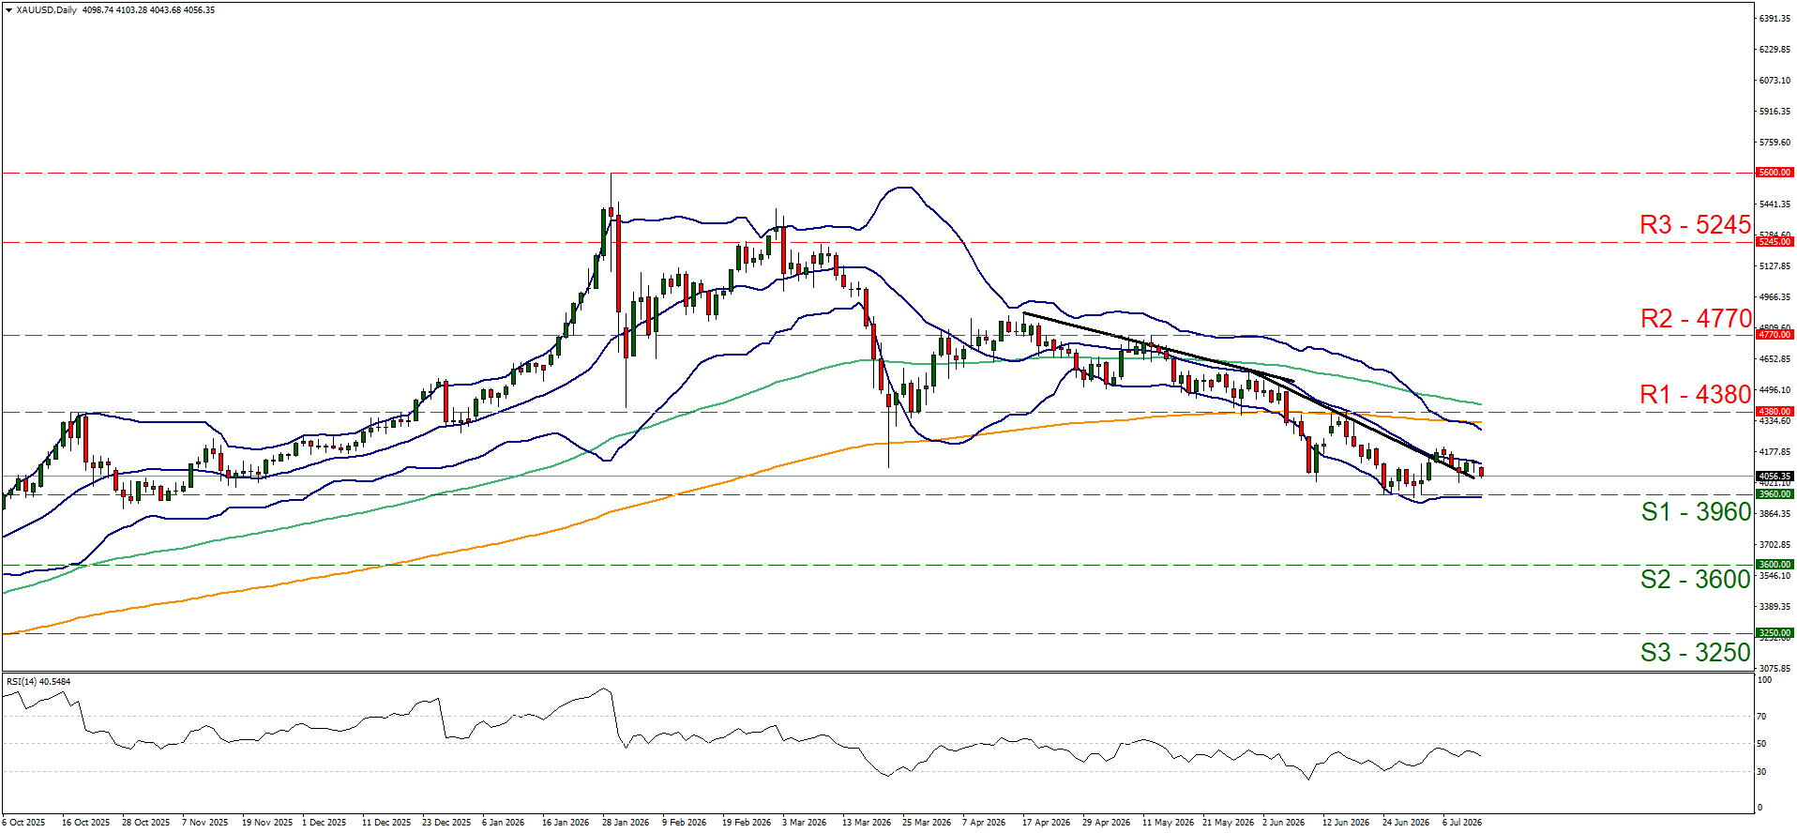Click the current price 4056.35 tag
The image size is (1797, 833).
click(x=1774, y=476)
